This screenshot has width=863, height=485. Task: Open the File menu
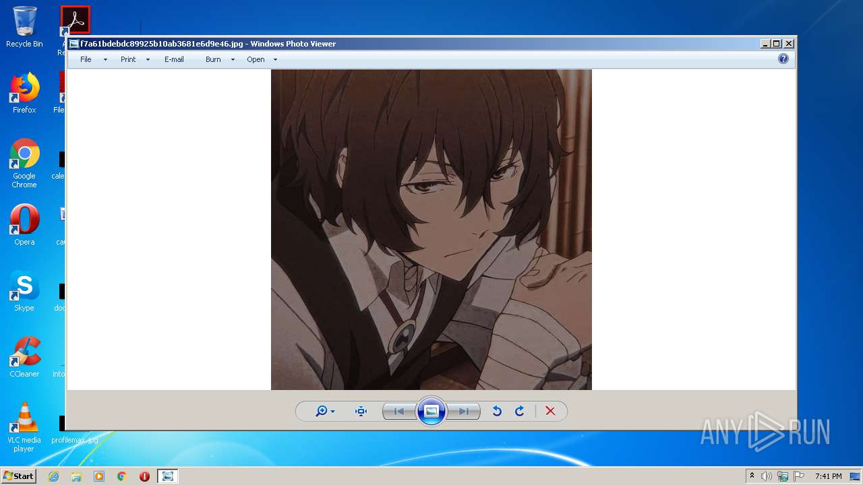pos(86,59)
